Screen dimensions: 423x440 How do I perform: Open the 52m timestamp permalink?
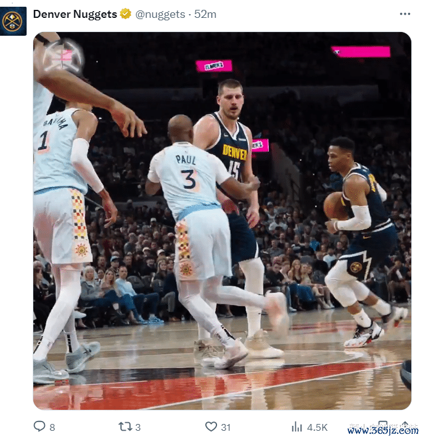pyautogui.click(x=205, y=14)
